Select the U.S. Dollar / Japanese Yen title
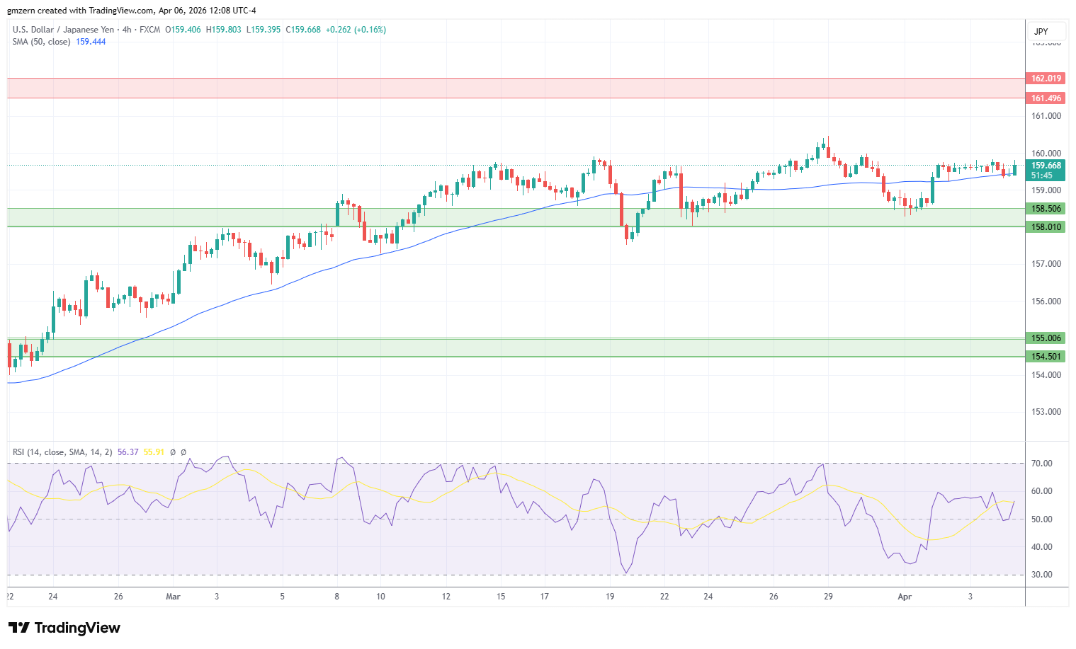 point(63,30)
